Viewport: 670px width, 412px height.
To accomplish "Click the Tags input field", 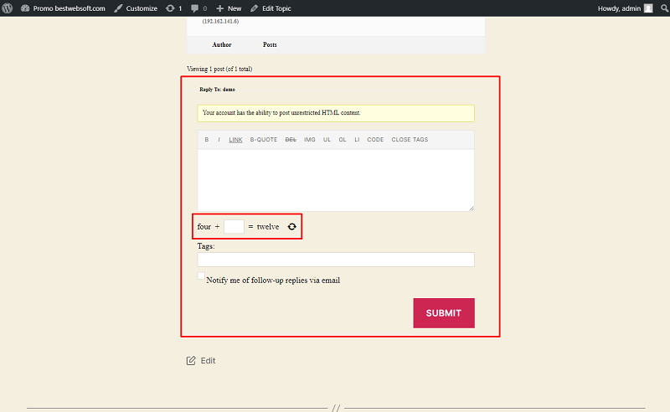I will pos(336,260).
